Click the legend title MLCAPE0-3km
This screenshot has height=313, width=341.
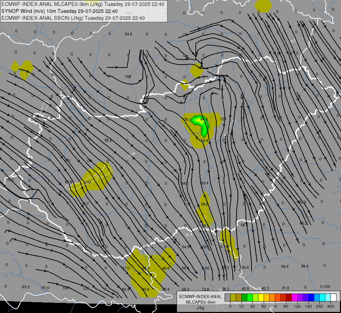[x=200, y=302]
